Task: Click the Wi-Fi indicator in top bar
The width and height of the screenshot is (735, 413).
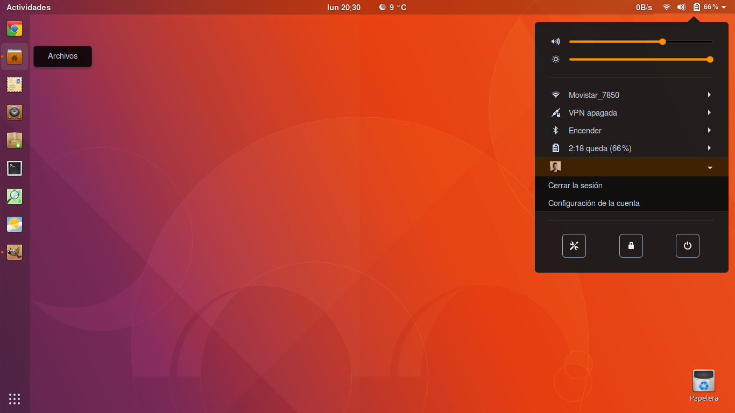Action: click(666, 7)
